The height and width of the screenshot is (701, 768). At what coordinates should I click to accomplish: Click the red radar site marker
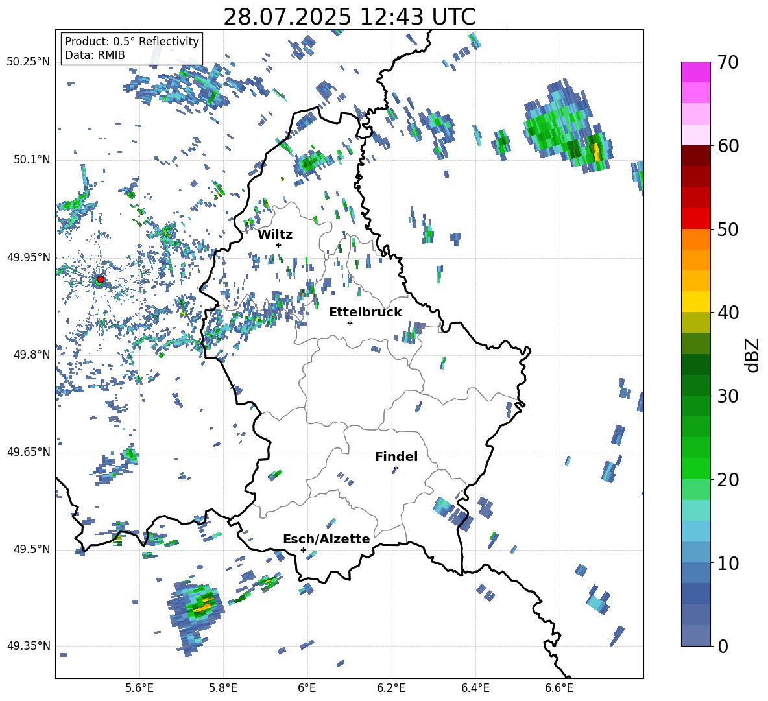point(101,279)
